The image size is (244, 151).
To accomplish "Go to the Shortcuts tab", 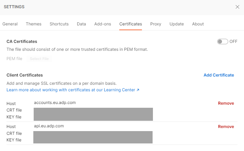I will click(59, 24).
